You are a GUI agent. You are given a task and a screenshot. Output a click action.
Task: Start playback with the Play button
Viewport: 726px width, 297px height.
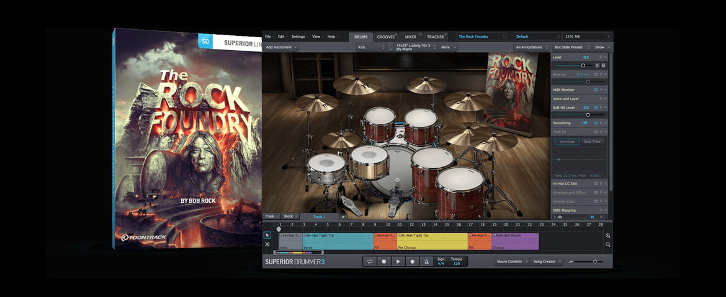(398, 262)
